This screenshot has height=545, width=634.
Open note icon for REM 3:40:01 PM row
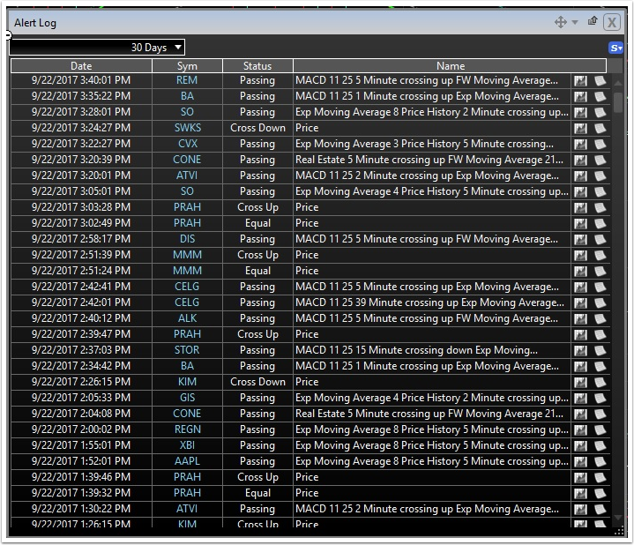(x=600, y=80)
